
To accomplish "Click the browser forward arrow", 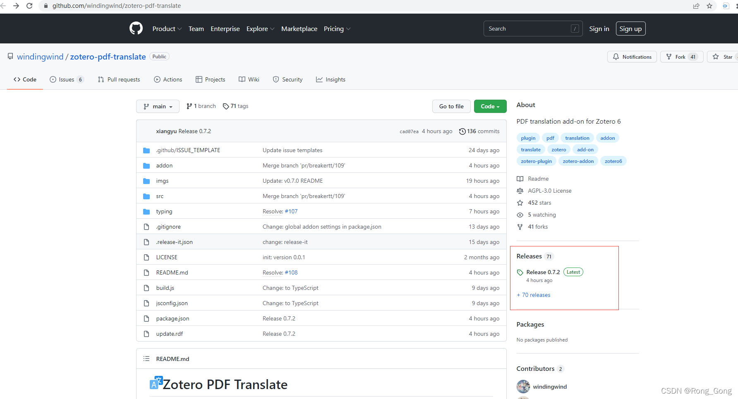I will 16,6.
